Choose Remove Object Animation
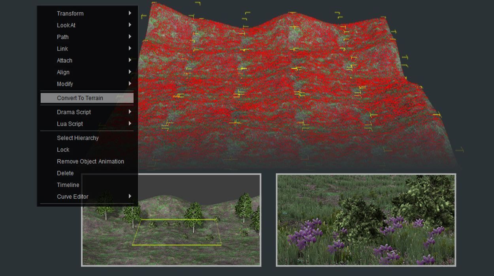494x276 pixels. click(x=87, y=162)
